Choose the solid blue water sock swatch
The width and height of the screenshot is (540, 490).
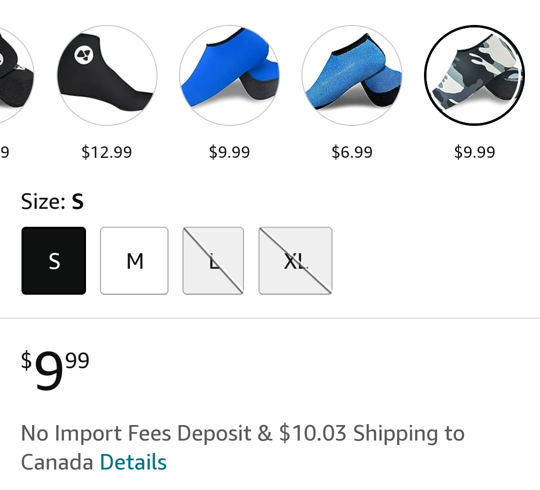point(229,75)
